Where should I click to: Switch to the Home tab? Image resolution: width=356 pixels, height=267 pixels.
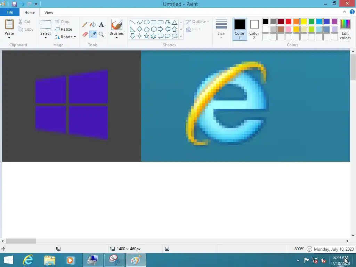tap(30, 13)
